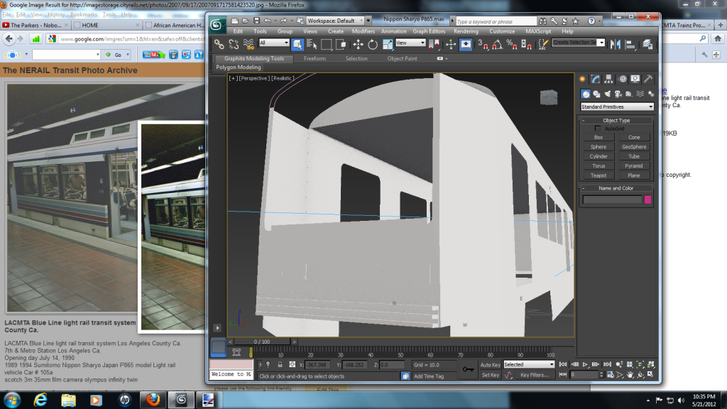Toggle Spinner Snap icon
The width and height of the screenshot is (727, 409).
click(527, 45)
